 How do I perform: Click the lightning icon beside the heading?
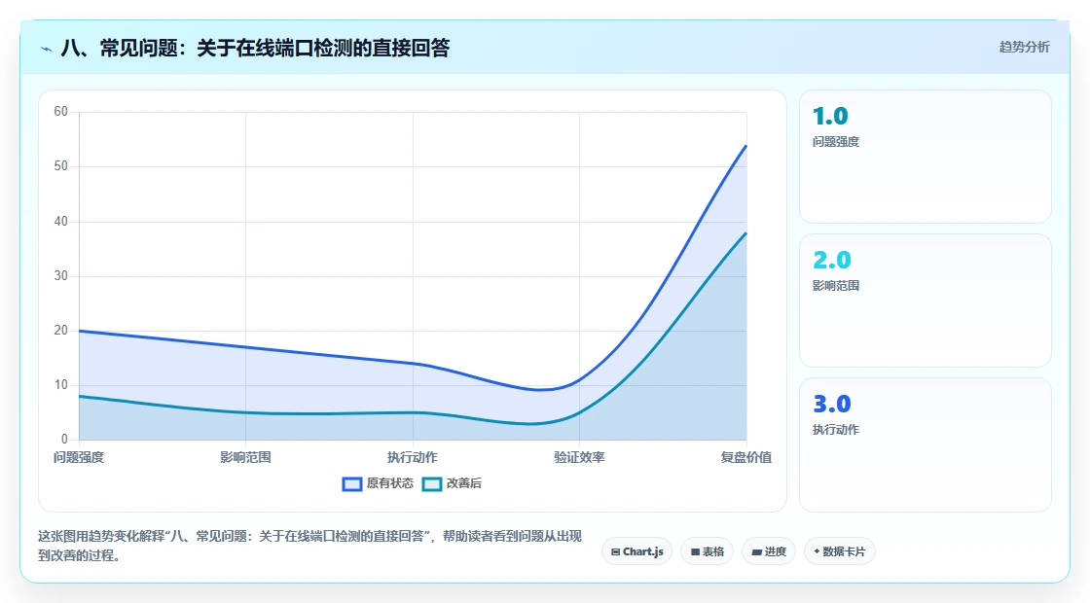(47, 49)
